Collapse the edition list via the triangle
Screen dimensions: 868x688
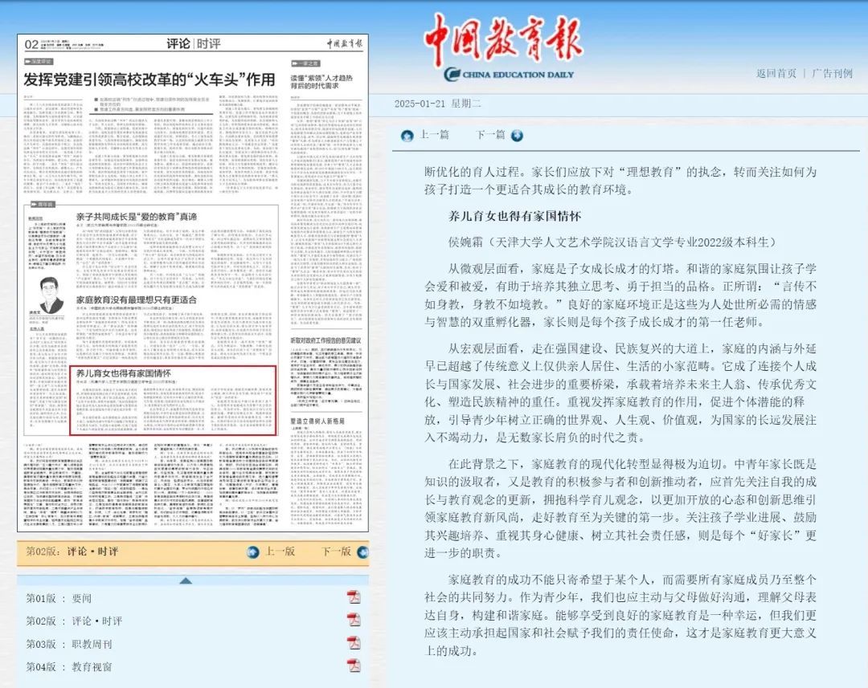tap(186, 580)
